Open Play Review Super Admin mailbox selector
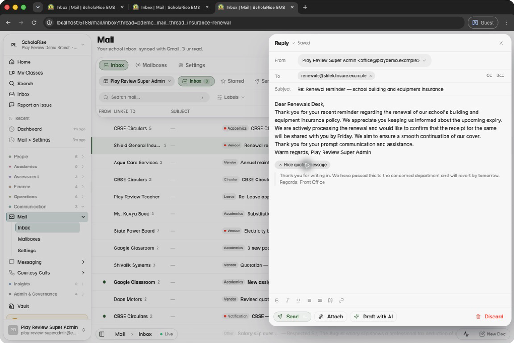Image resolution: width=514 pixels, height=343 pixels. [137, 81]
